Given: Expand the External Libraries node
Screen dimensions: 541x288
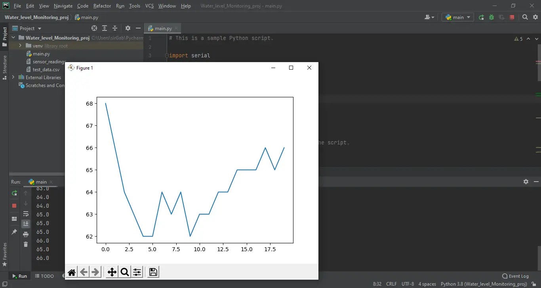Looking at the screenshot, I should click(x=13, y=77).
